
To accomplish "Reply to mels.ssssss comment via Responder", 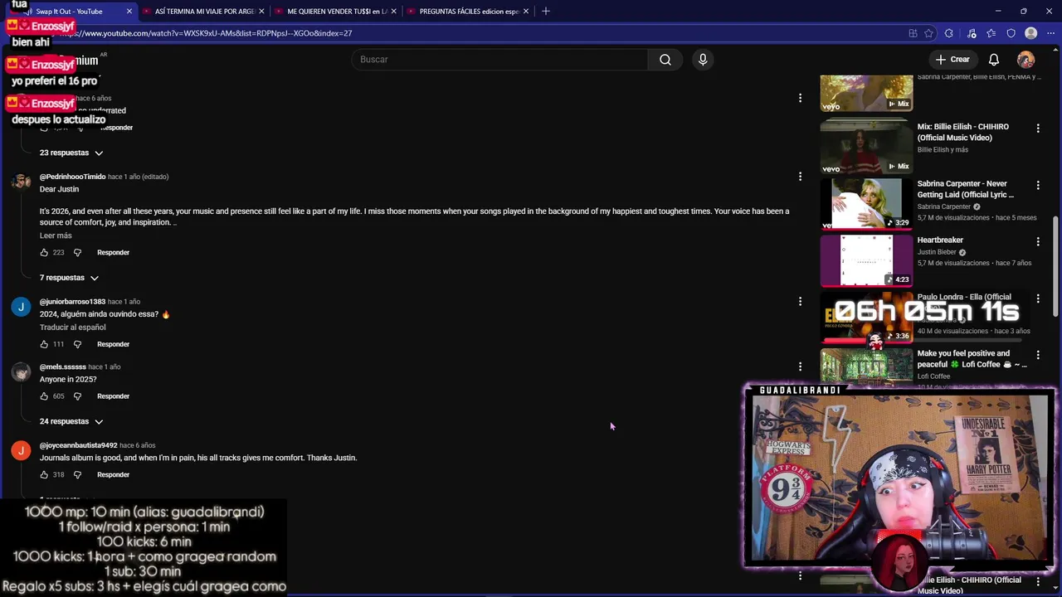I will (x=113, y=396).
